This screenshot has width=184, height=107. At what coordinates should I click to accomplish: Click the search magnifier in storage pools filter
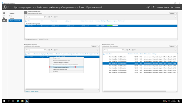coord(45,17)
